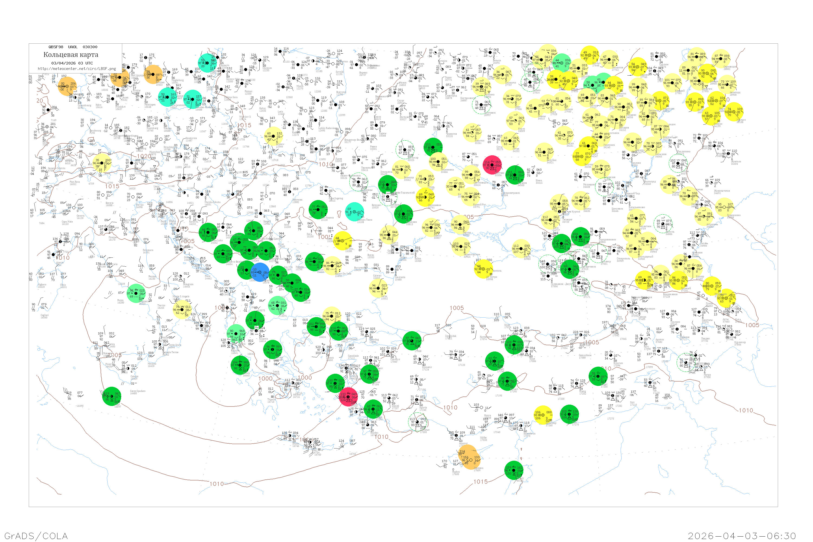Select the yellow Gaziantep 17260 station circle
Viewport: 813px width, 542px height.
(543, 415)
